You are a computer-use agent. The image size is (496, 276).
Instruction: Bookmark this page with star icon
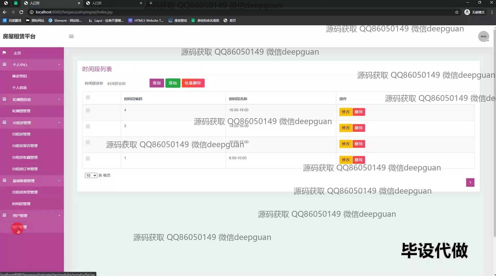pos(457,12)
